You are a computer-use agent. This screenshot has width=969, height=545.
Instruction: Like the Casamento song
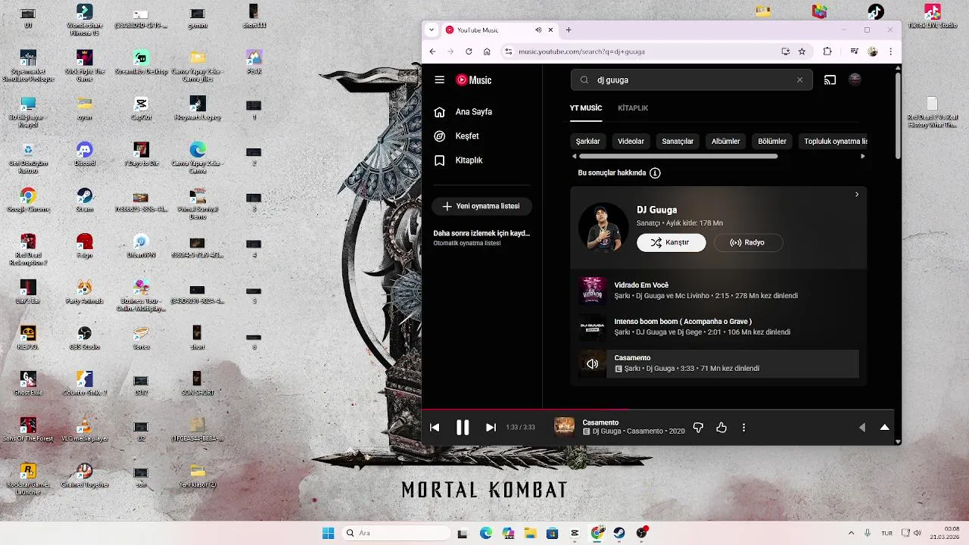pyautogui.click(x=721, y=428)
